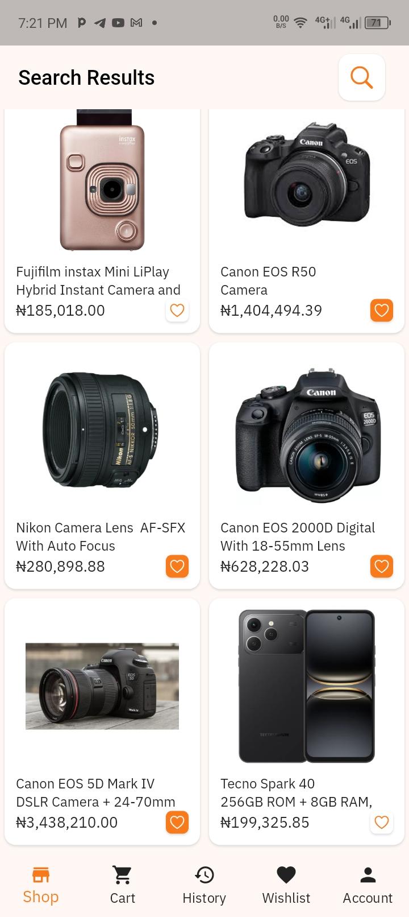Unfavorite the Nikon Camera Lens AF-SFX
The width and height of the screenshot is (409, 917).
(177, 567)
